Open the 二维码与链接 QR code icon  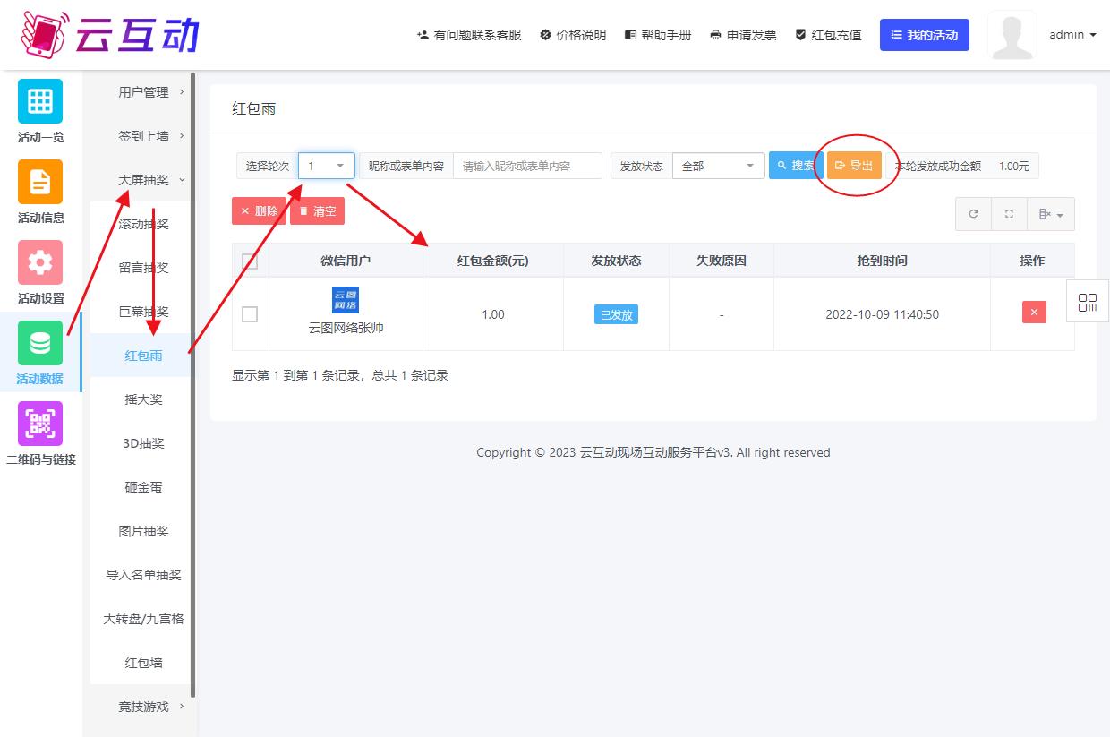point(40,424)
